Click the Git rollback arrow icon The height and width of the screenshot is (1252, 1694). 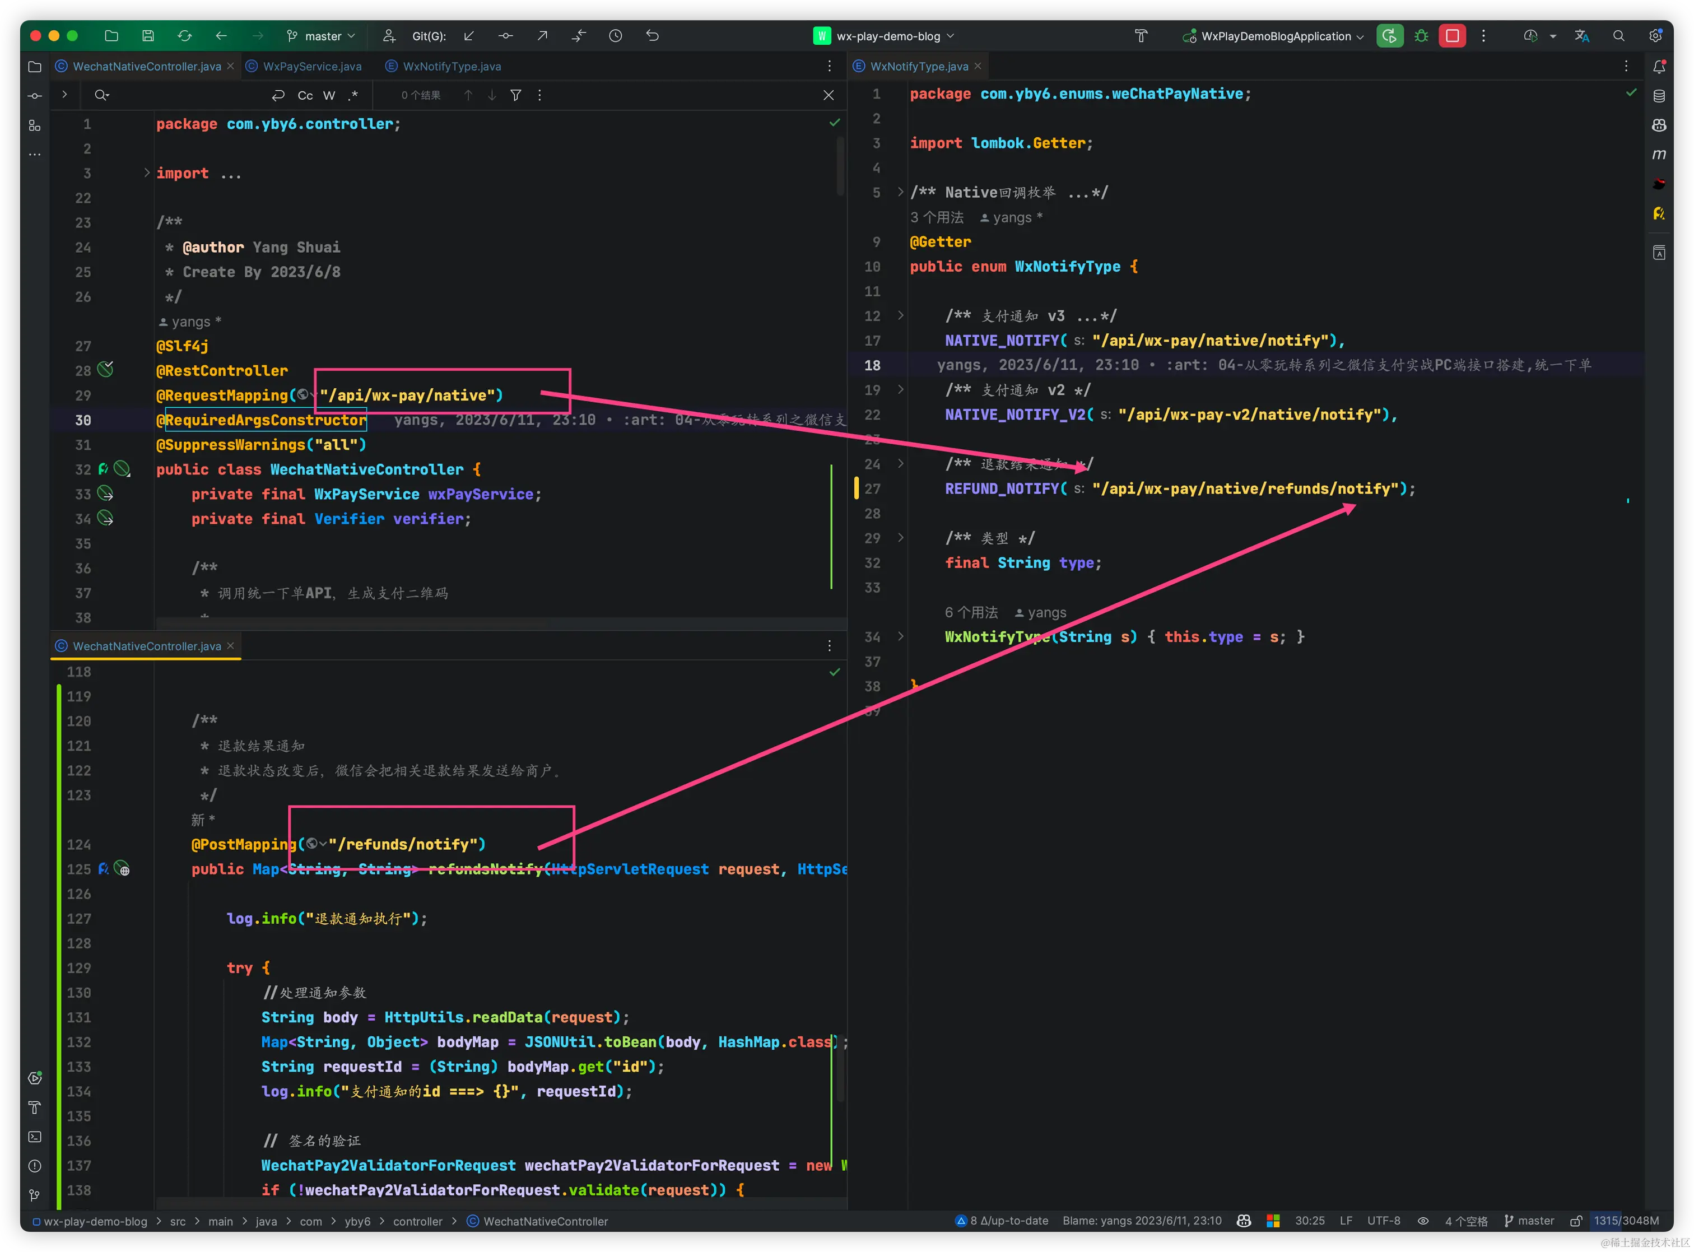[653, 36]
